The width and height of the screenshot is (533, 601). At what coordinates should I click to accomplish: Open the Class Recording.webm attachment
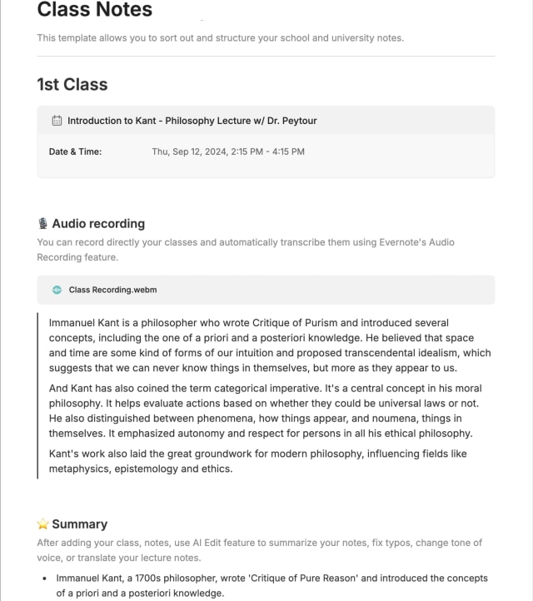(x=112, y=290)
